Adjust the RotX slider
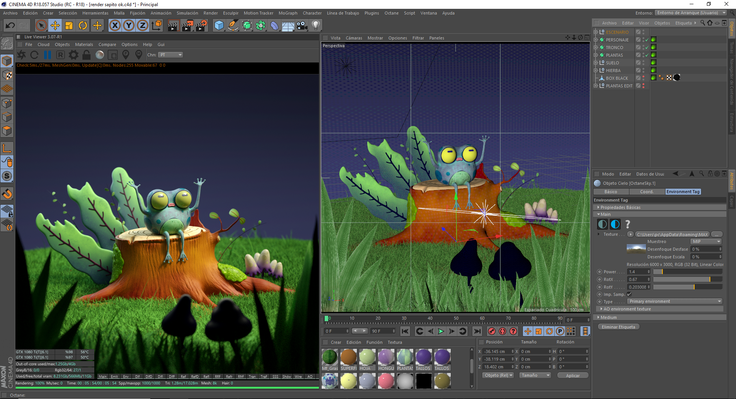The height and width of the screenshot is (399, 736). [688, 279]
